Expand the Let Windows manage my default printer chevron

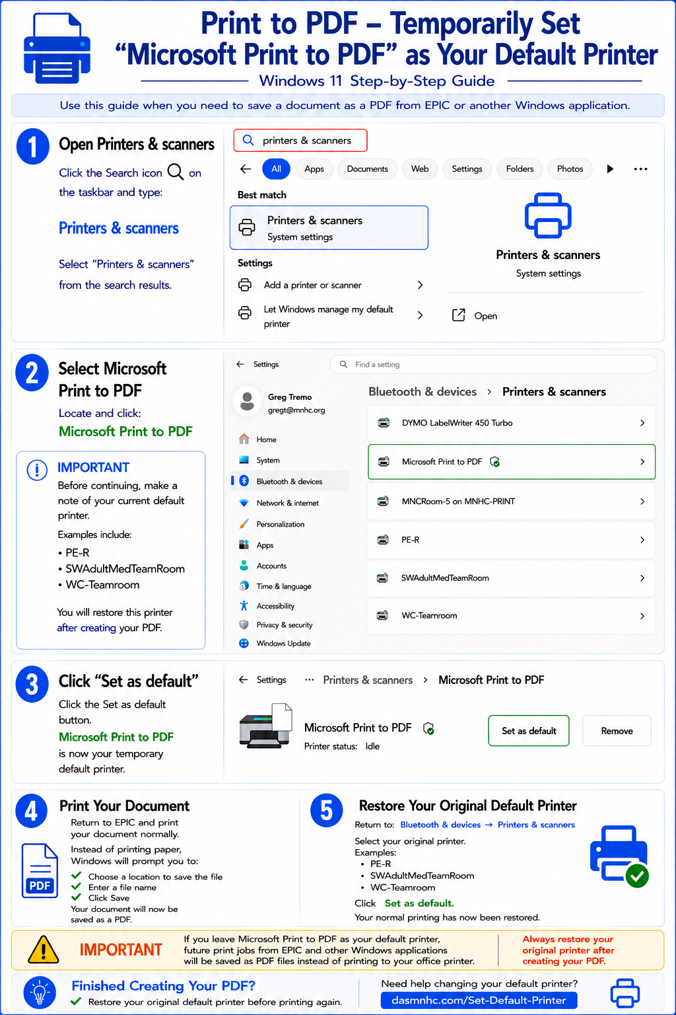[x=420, y=315]
